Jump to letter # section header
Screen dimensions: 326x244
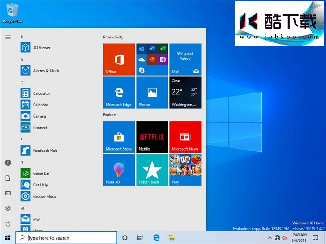pos(21,37)
